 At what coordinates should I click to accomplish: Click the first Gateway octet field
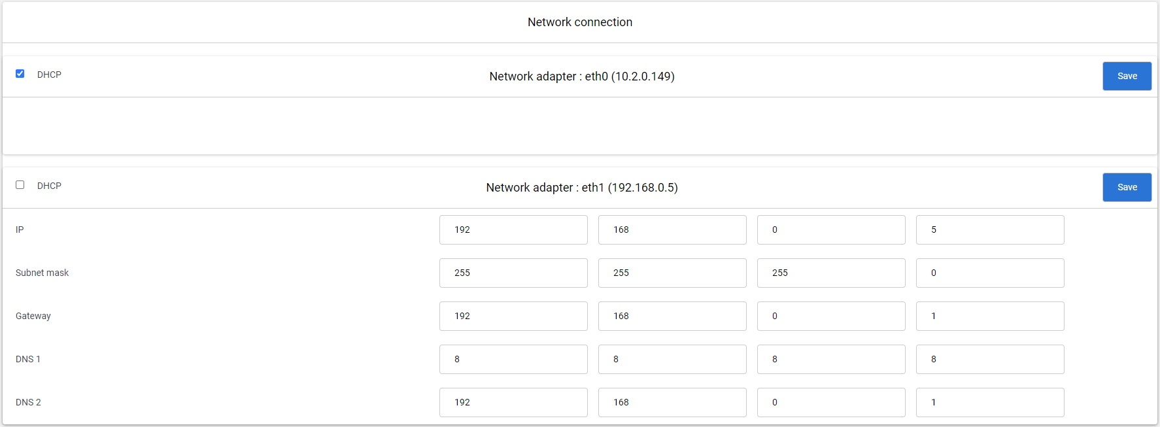click(513, 316)
